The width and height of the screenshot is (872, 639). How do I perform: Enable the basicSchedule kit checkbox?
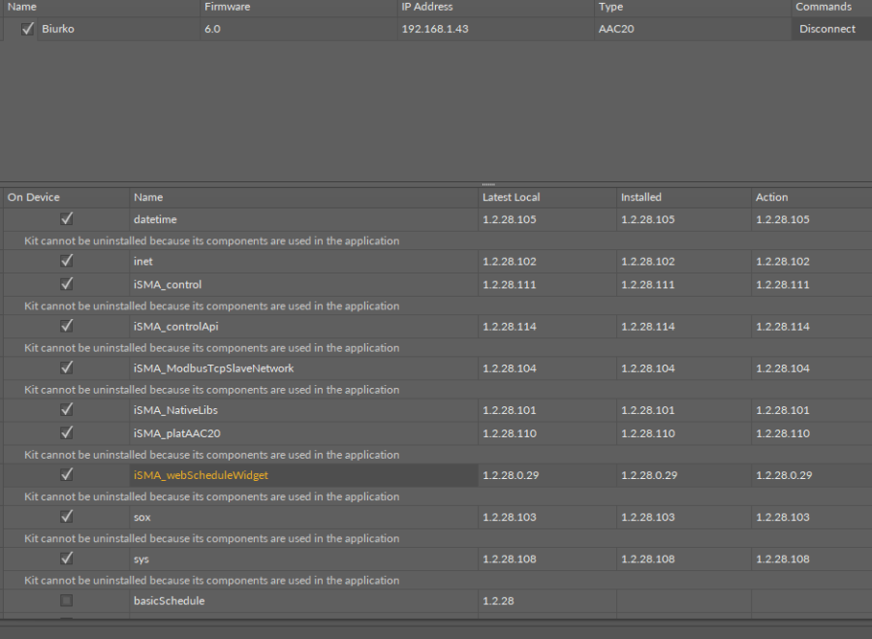click(67, 600)
